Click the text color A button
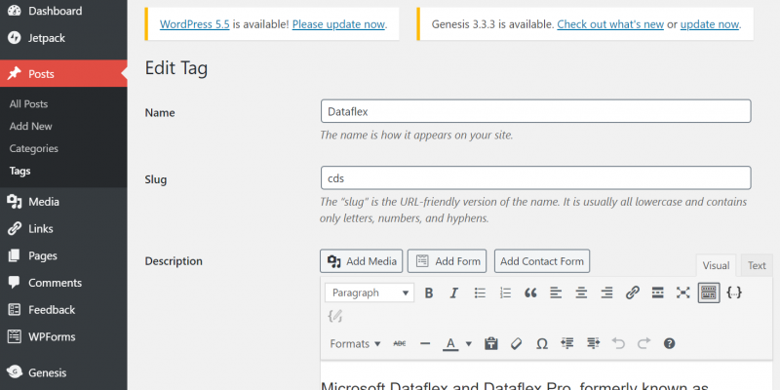This screenshot has height=390, width=780. point(450,344)
